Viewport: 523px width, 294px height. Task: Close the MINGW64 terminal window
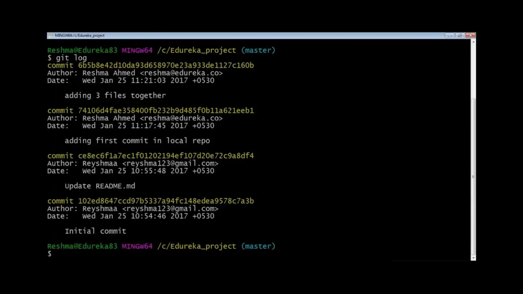pyautogui.click(x=470, y=35)
